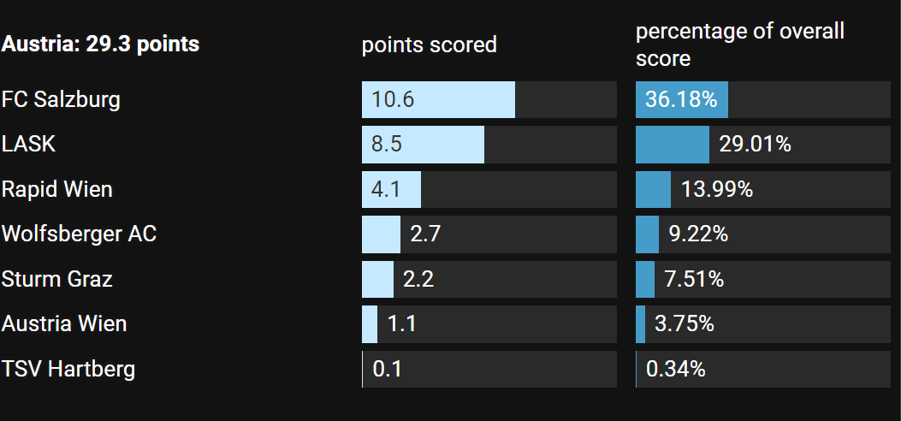Click LASK's 8.5 points bar
901x421 pixels.
pyautogui.click(x=423, y=144)
